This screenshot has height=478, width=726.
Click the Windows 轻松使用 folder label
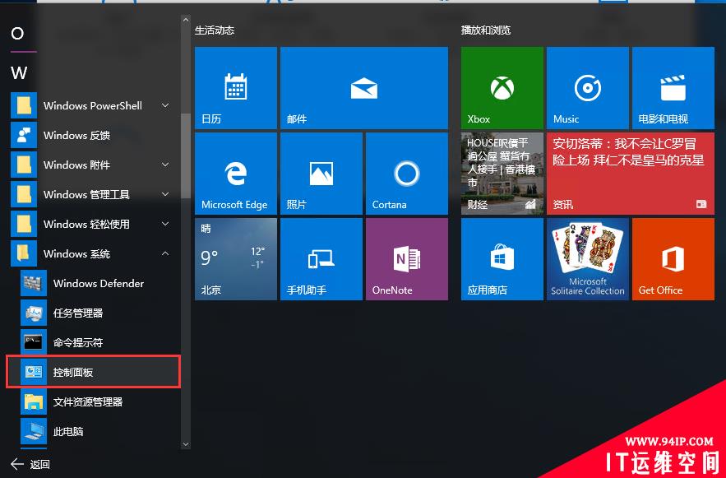coord(86,224)
